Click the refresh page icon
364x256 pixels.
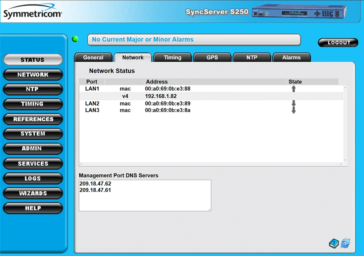pos(345,243)
